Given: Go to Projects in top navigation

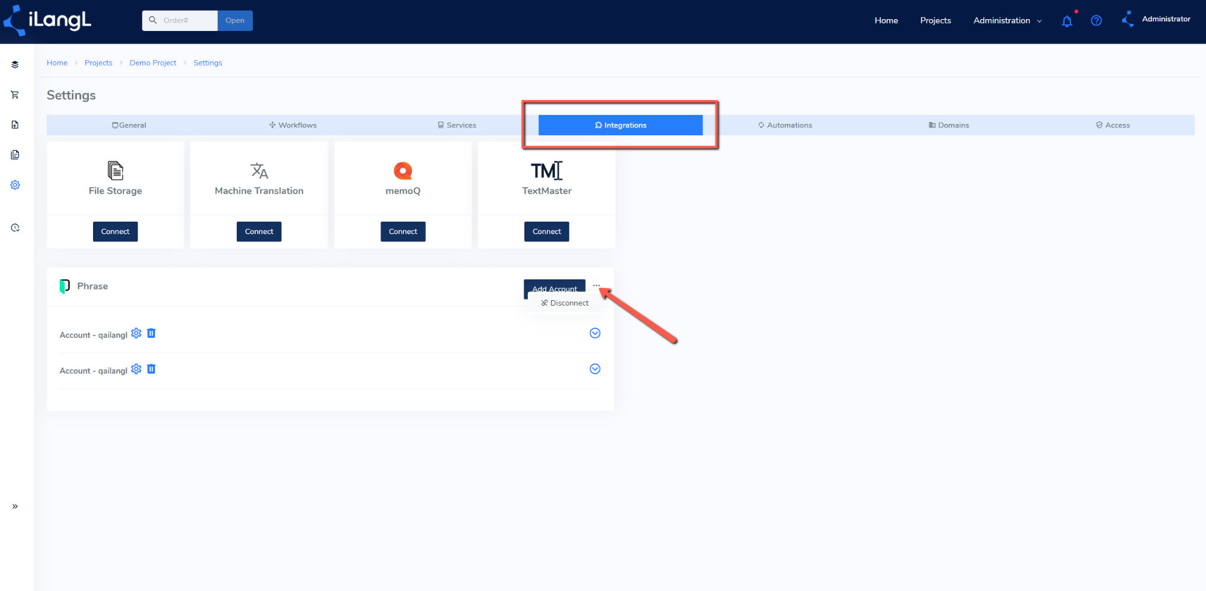Looking at the screenshot, I should 936,21.
